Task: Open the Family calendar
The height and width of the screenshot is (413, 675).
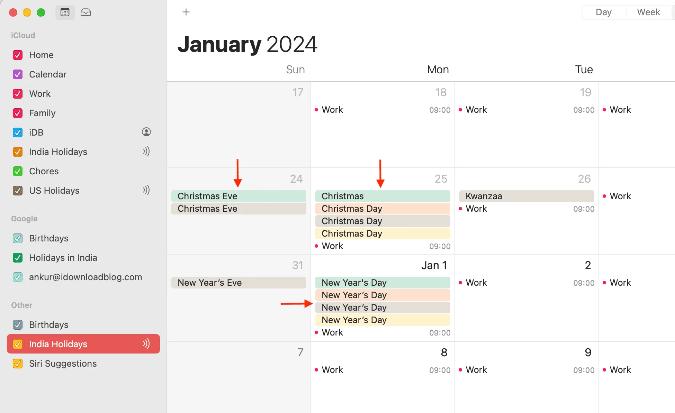Action: pos(43,113)
